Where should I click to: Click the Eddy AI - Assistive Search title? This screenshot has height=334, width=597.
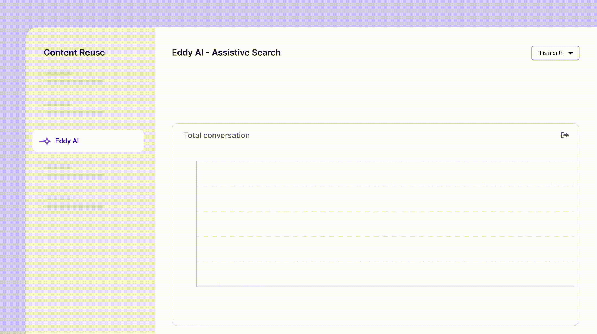(x=226, y=52)
